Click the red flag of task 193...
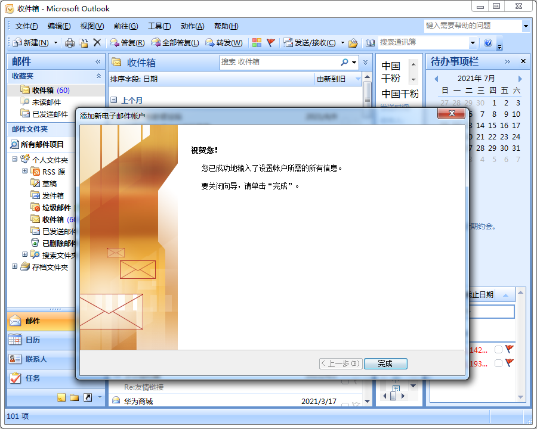 pos(510,363)
